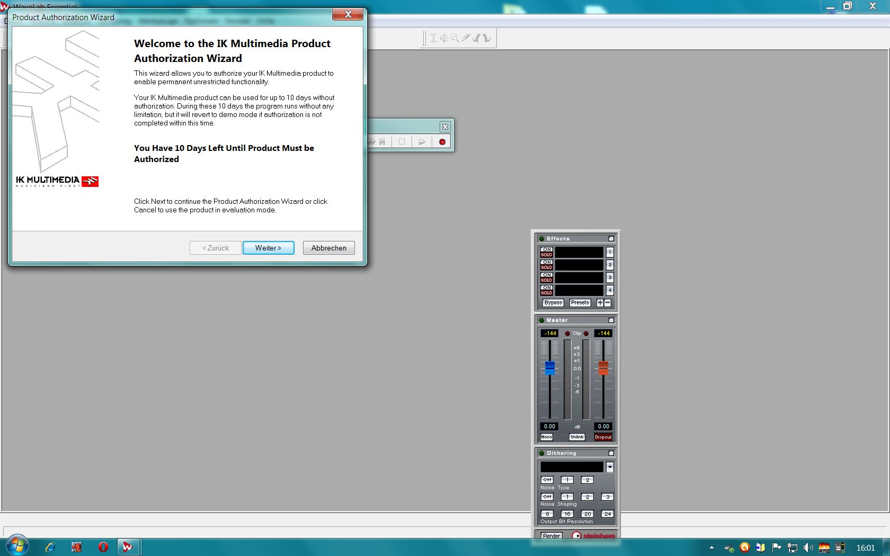The image size is (890, 556).
Task: Set Noise Type to 1
Action: point(567,480)
